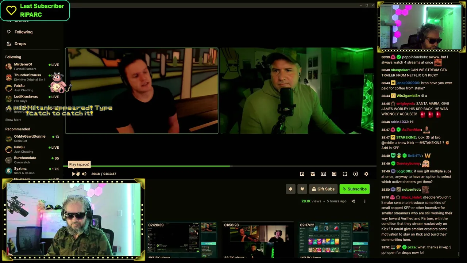Open the video thumbnail lasting 01:56:28
467x263 pixels.
click(258, 240)
